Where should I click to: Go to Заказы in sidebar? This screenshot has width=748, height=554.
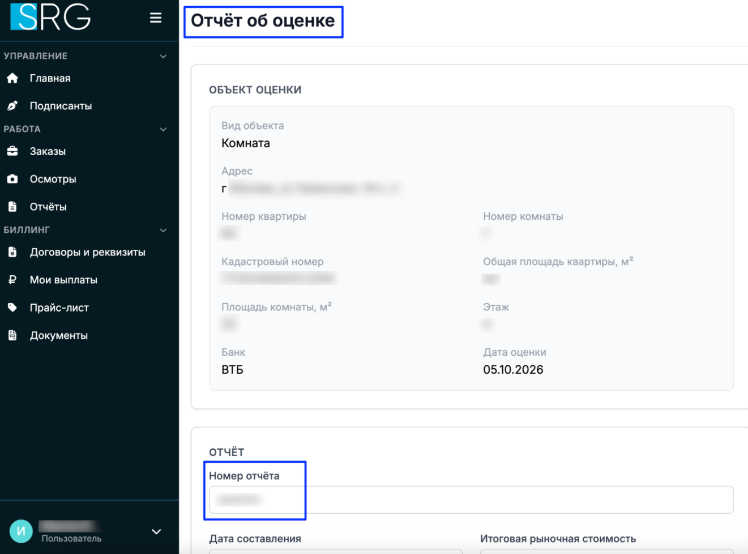48,151
